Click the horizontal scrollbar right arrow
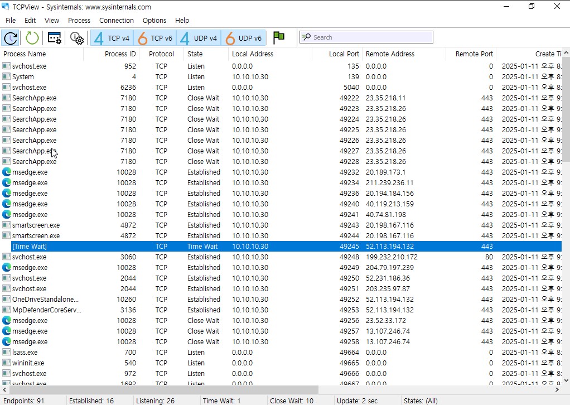 (x=557, y=390)
